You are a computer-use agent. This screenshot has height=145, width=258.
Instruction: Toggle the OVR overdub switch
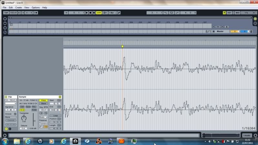[x=99, y=13]
